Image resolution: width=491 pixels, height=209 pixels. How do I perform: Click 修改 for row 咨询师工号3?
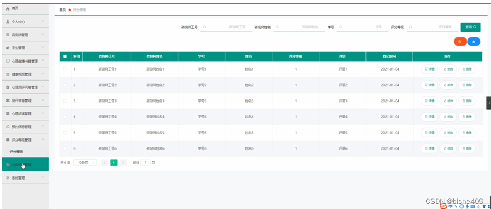point(448,101)
